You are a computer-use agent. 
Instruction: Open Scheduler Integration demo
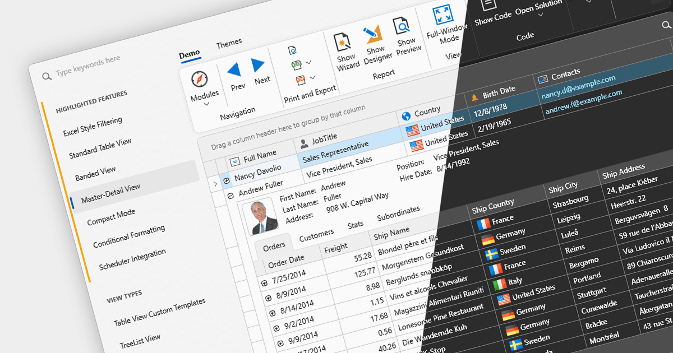(x=132, y=259)
